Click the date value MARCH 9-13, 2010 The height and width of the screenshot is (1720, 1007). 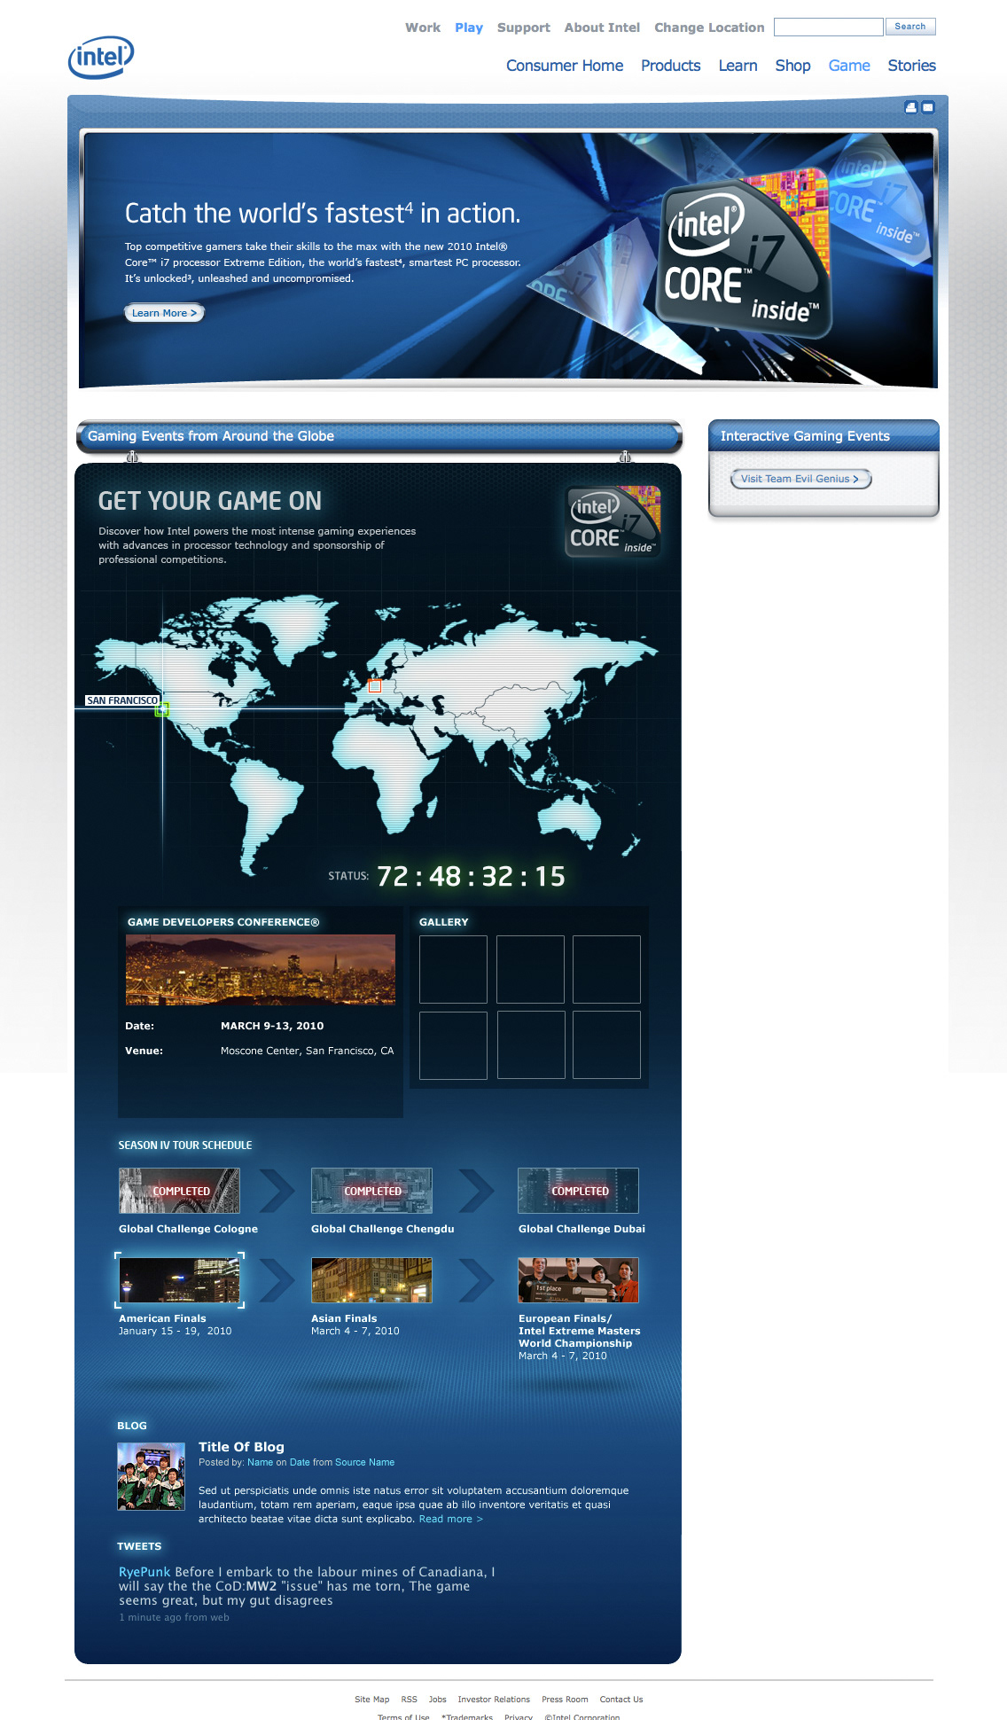pyautogui.click(x=272, y=1026)
